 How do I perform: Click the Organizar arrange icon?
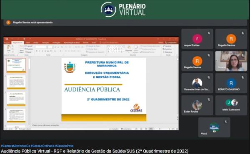pyautogui.click(x=128, y=48)
